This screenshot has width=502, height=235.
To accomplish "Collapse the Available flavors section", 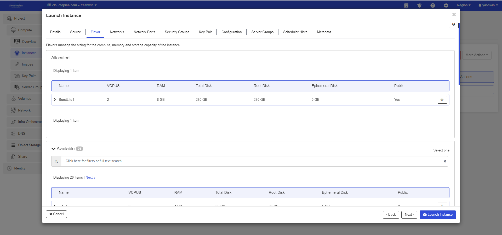I will [54, 149].
